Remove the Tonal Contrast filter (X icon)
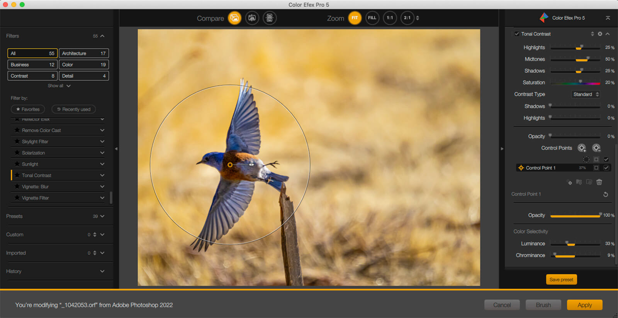This screenshot has height=318, width=618. tap(600, 34)
